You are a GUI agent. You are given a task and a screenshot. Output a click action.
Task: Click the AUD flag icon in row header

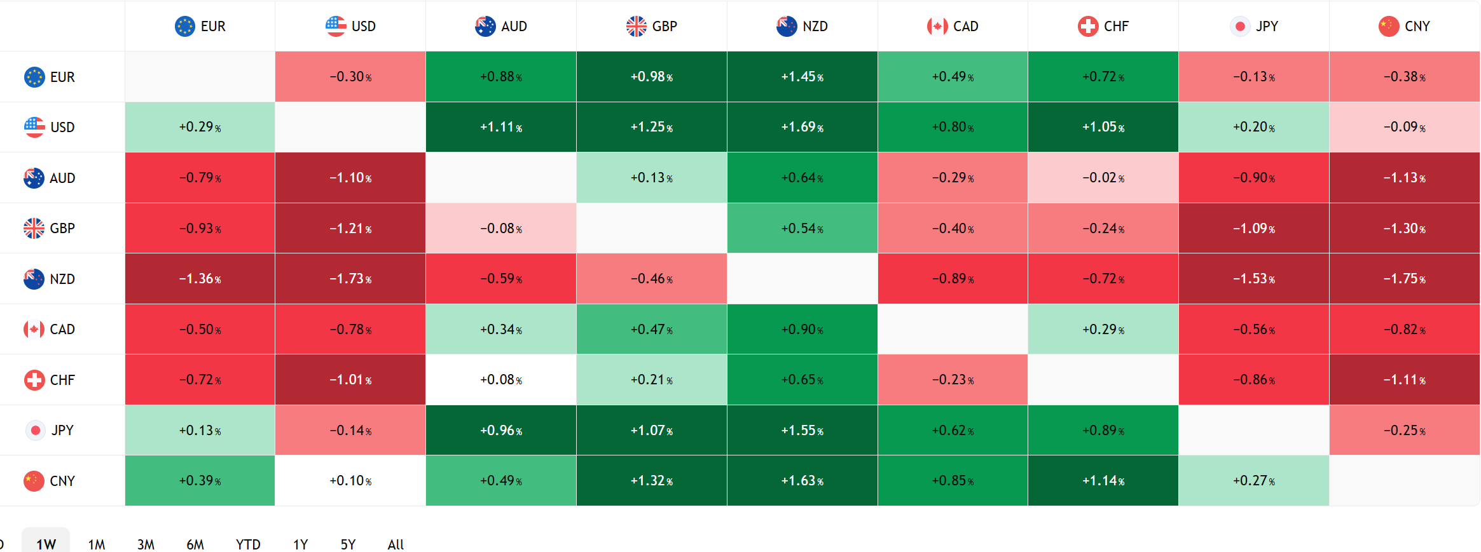pos(34,178)
